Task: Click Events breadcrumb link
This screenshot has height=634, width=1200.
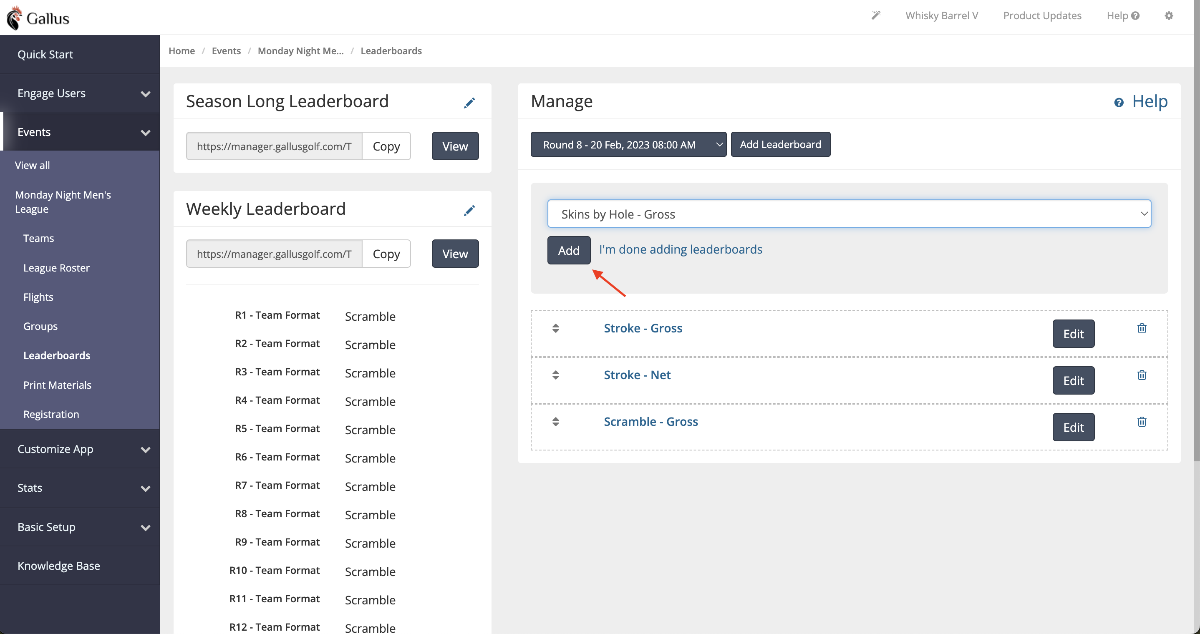Action: click(226, 51)
